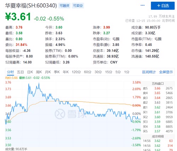This screenshot has height=151, width=177.
Task: Switch to the 60分 chart tab
Action: [88, 72]
